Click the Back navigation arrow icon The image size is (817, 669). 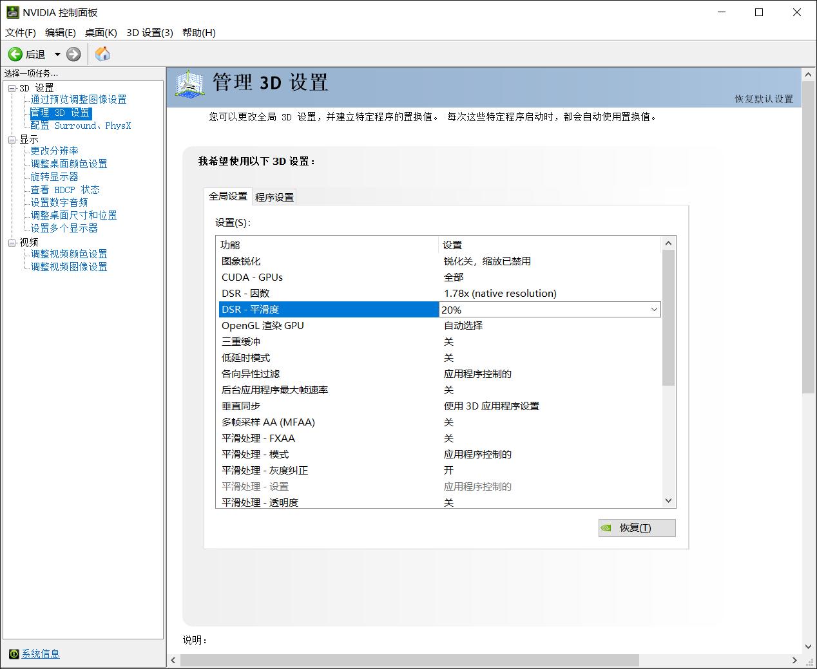click(15, 54)
